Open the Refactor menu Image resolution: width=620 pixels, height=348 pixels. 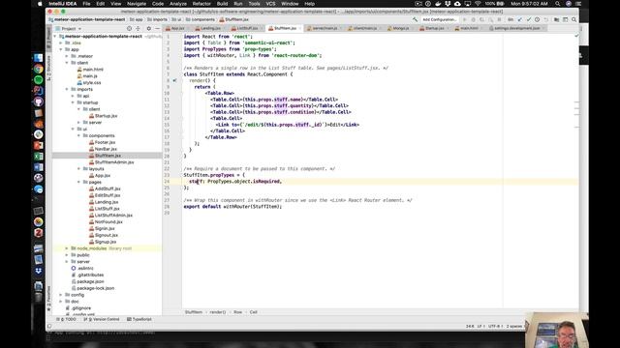pyautogui.click(x=201, y=4)
